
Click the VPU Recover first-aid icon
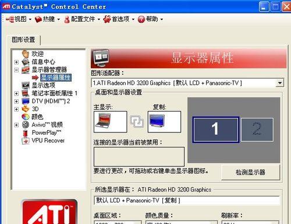point(26,141)
